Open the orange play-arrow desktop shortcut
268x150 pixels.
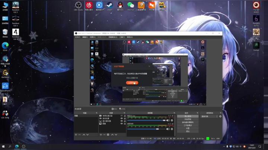coord(151,6)
